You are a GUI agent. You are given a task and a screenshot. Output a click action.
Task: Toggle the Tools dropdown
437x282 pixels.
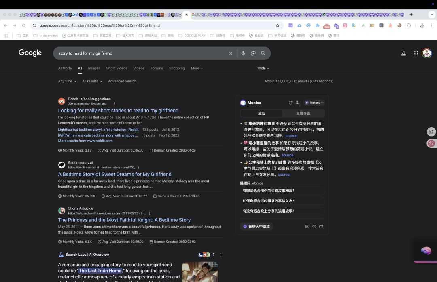263,68
